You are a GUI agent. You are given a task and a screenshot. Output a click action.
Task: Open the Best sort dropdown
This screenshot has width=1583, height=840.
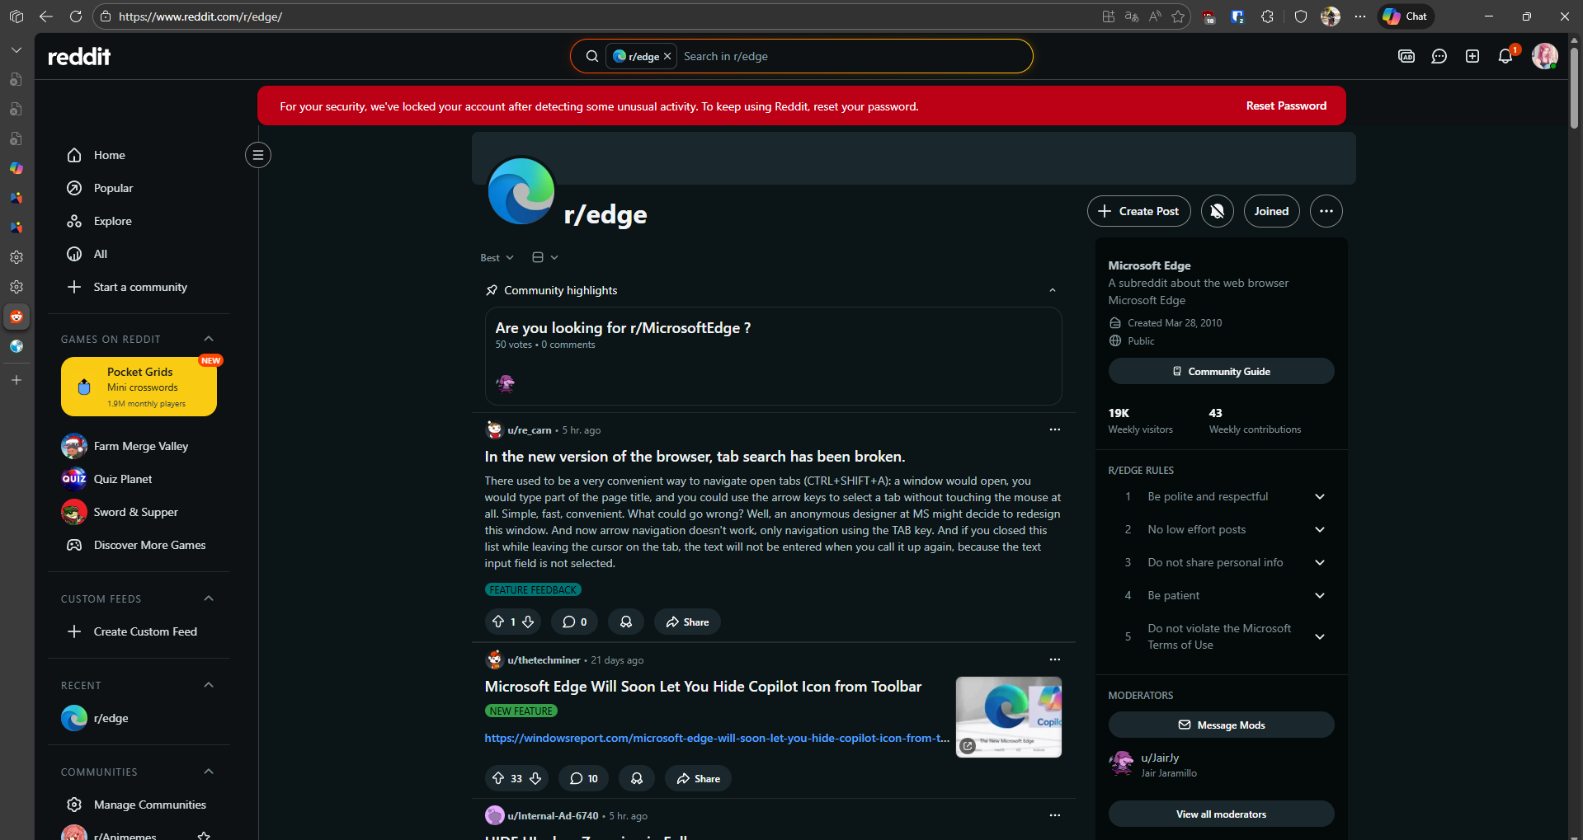tap(497, 258)
